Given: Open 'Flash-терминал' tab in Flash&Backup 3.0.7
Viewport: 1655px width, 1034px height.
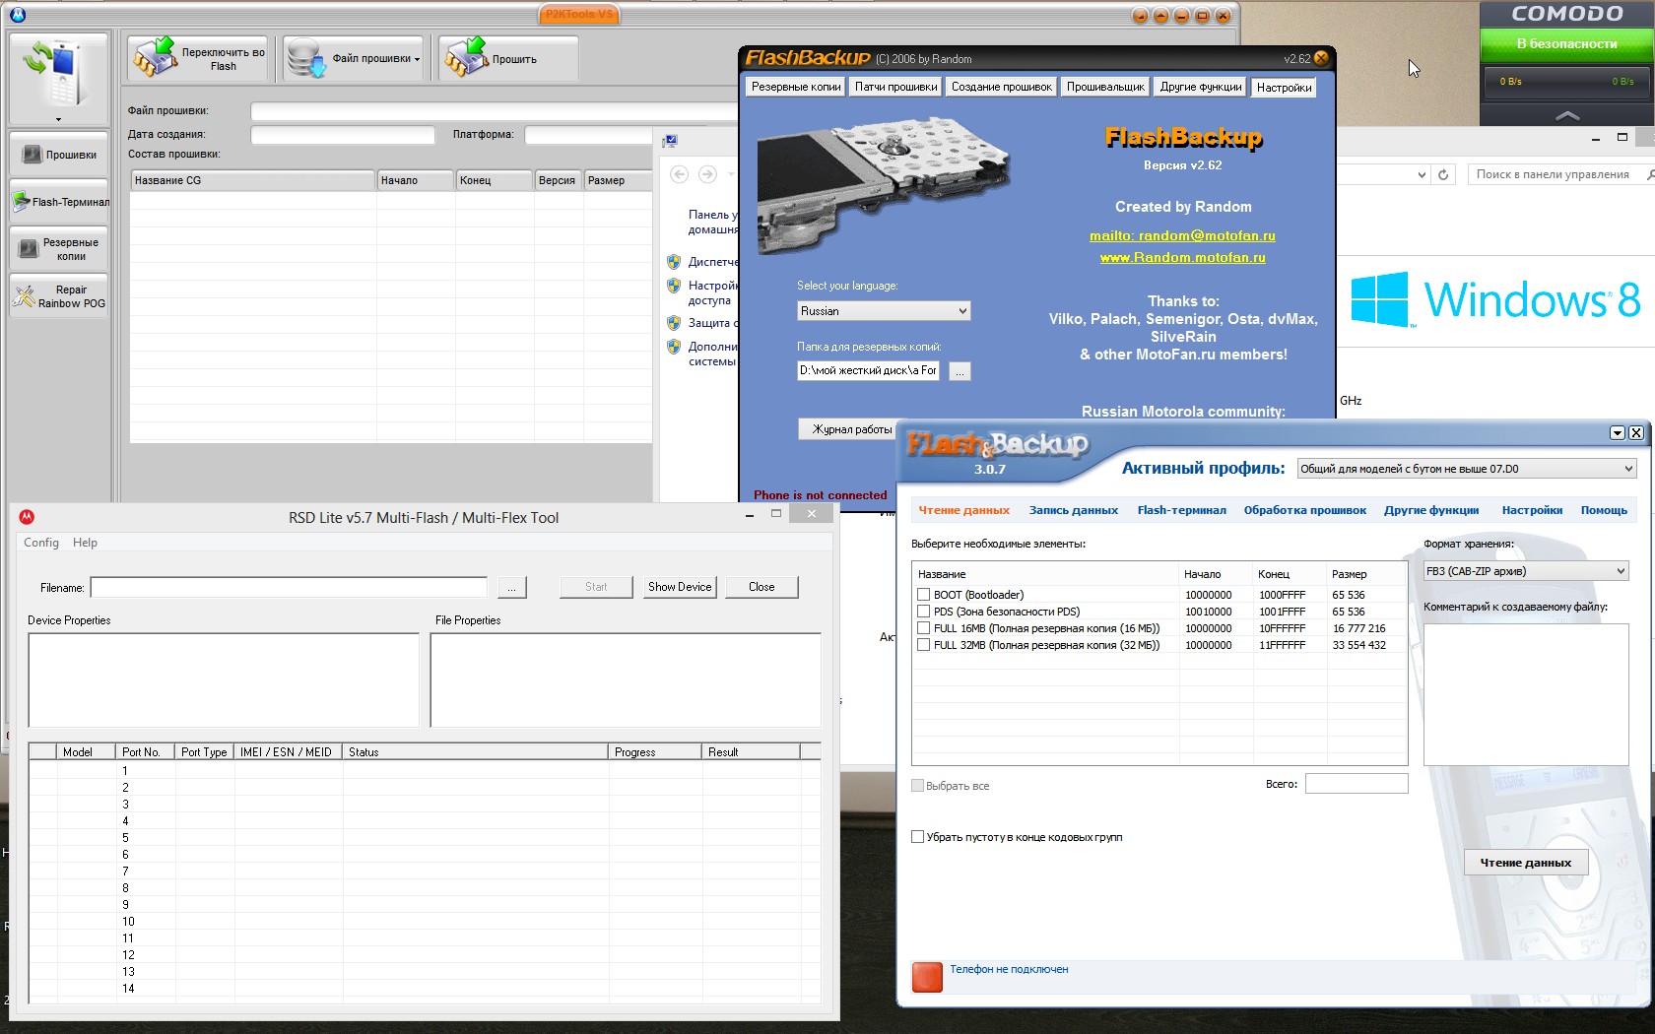Looking at the screenshot, I should tap(1181, 510).
